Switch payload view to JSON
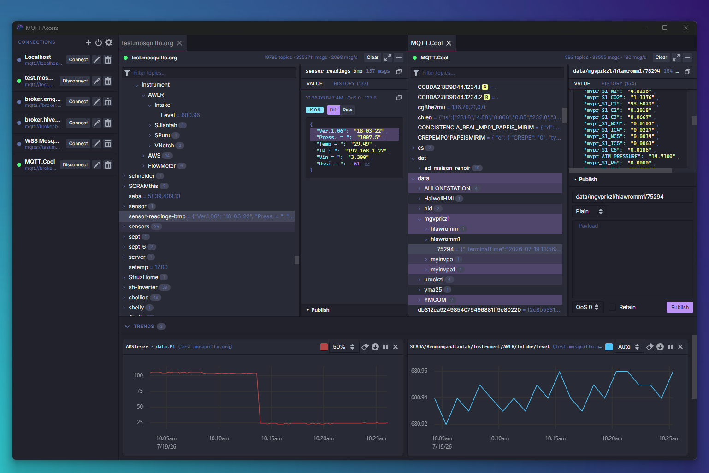Screen dimensions: 709x473 tap(314, 110)
